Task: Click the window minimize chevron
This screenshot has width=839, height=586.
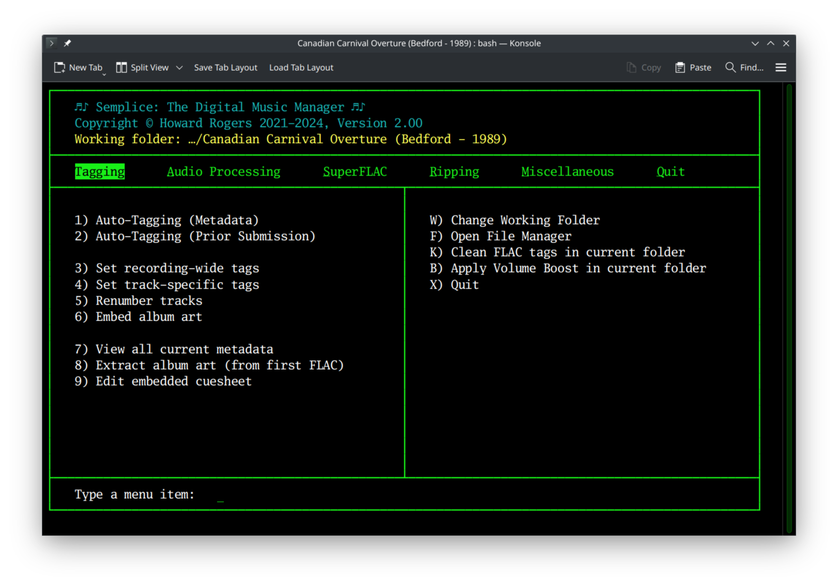Action: click(x=755, y=43)
